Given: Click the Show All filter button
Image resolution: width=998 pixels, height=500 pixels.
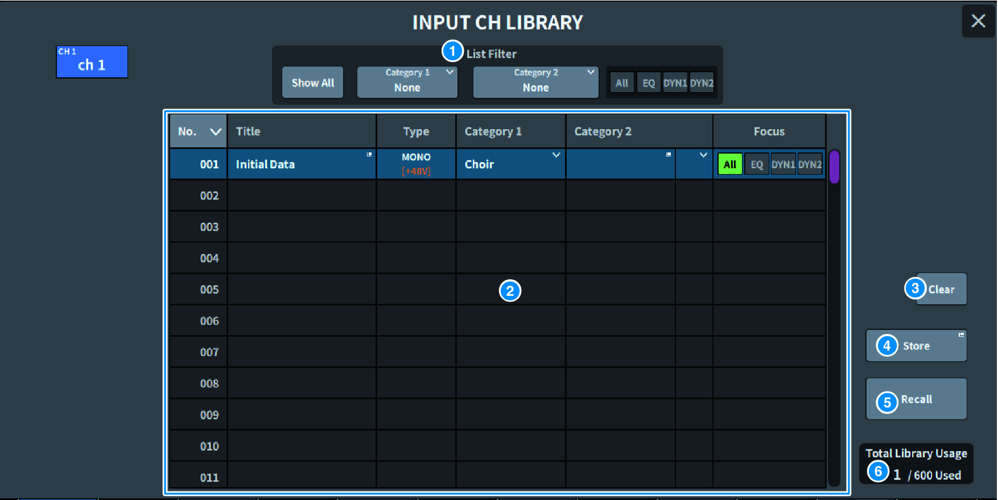Looking at the screenshot, I should (x=312, y=82).
